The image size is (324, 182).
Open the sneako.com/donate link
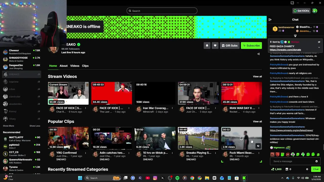[285, 50]
